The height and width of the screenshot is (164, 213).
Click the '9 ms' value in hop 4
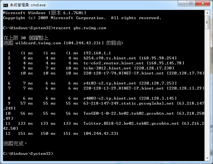coord(28,68)
